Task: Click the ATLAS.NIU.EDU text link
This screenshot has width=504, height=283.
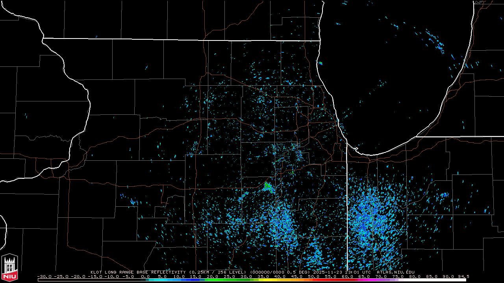Action: click(x=395, y=272)
